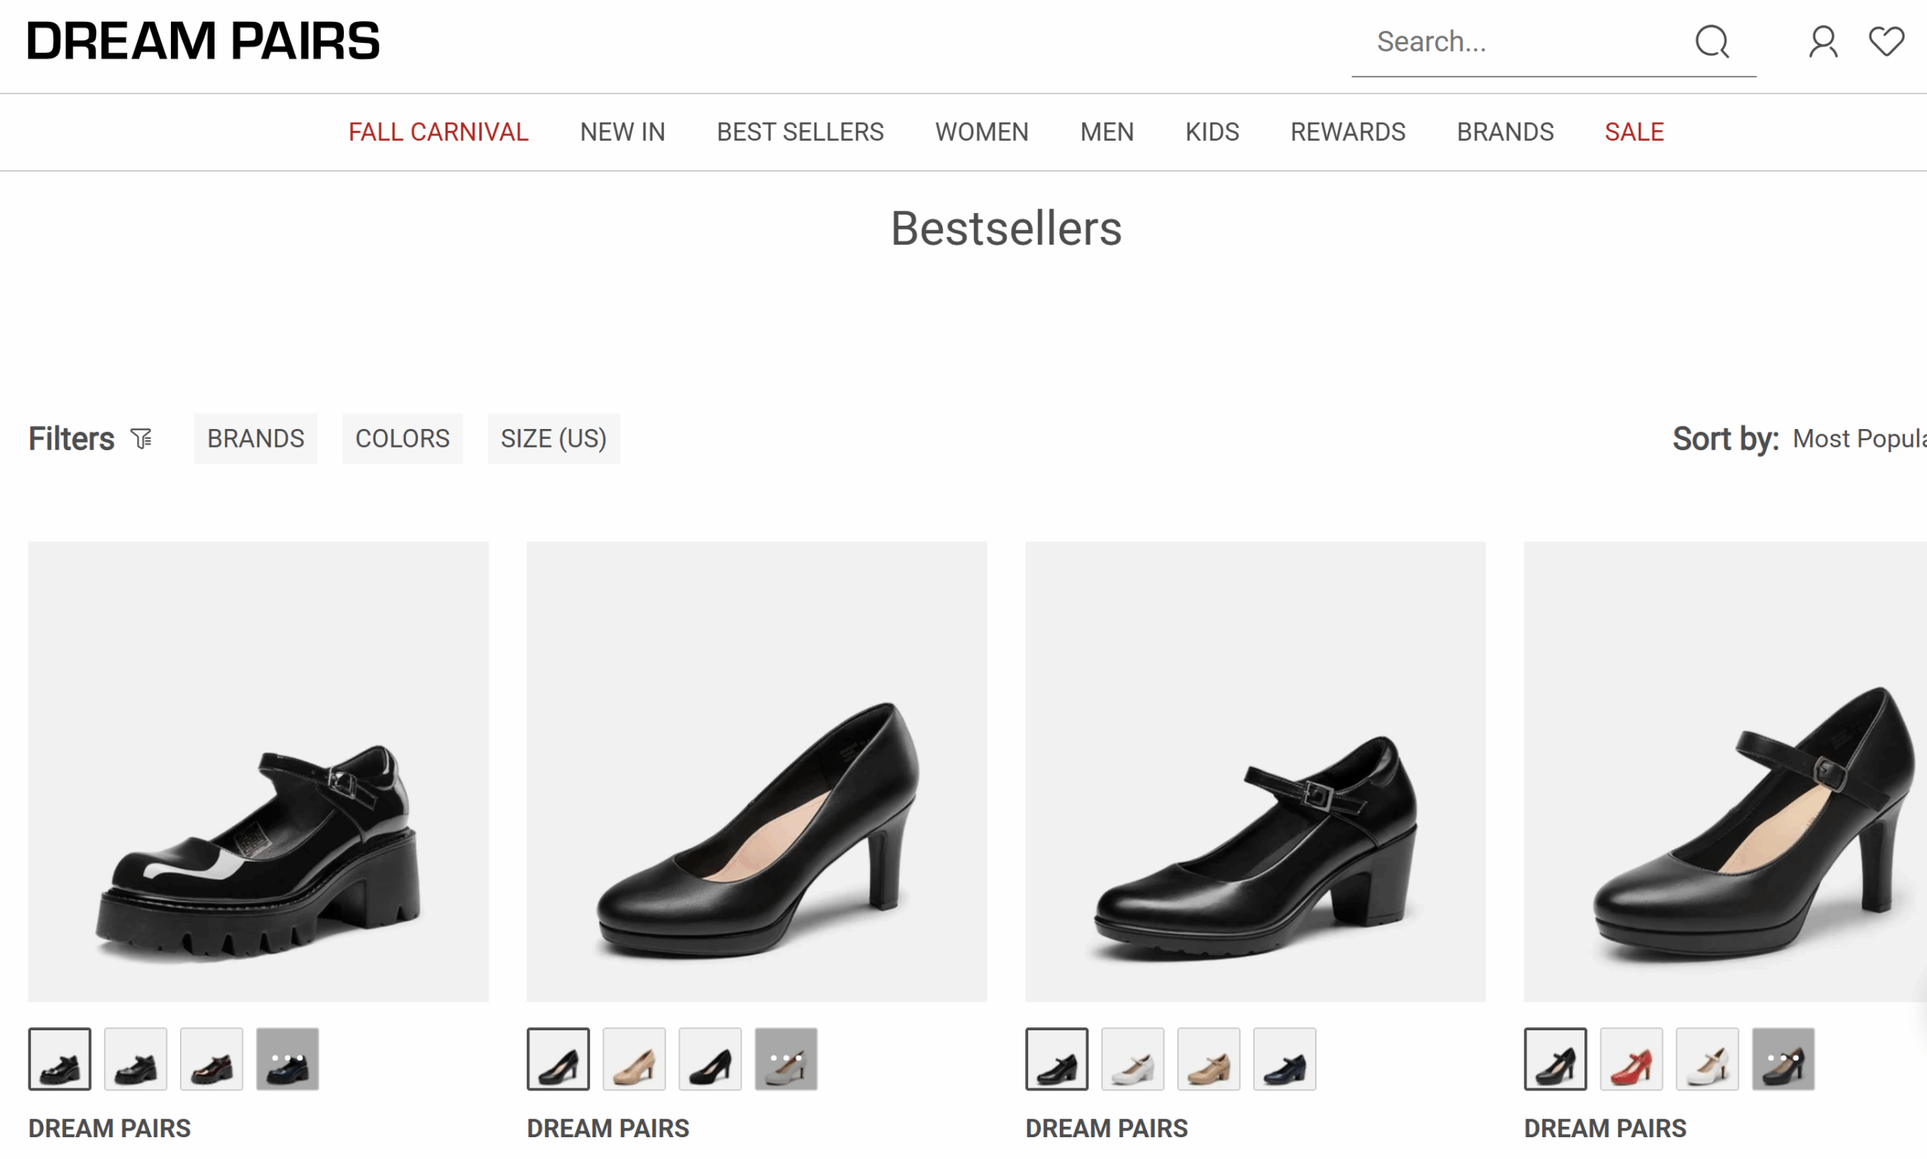Show more colors for first shoe

tap(288, 1059)
